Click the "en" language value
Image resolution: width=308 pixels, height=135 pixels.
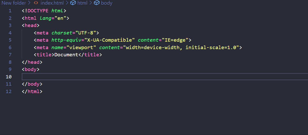coord(60,18)
